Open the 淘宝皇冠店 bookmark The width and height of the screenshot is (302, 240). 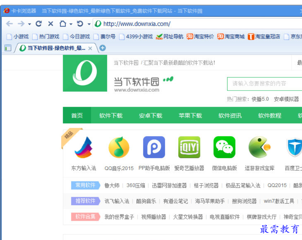tap(264, 36)
